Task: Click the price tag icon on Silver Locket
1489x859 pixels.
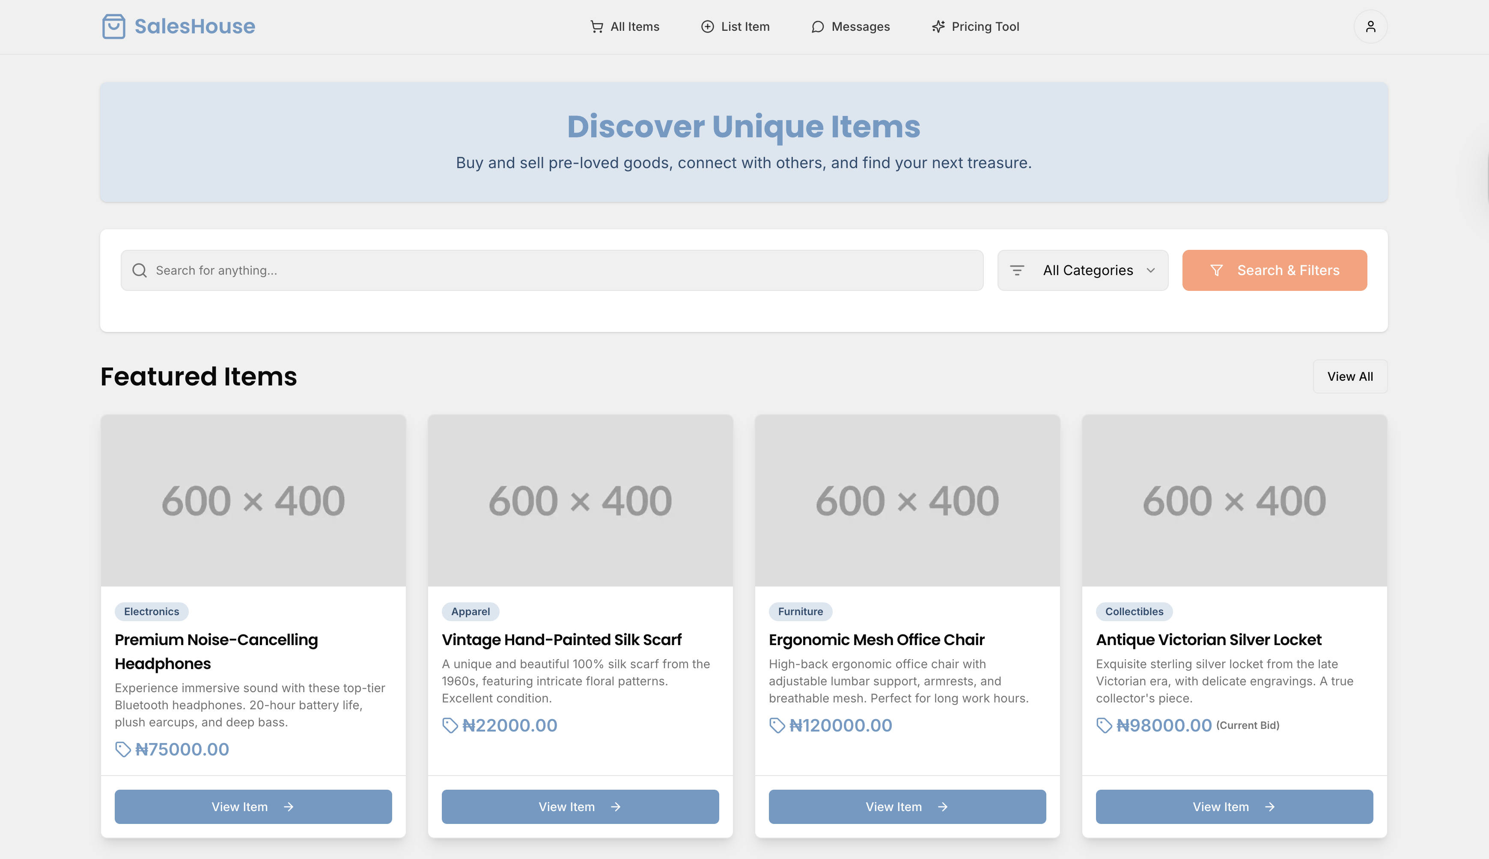Action: [1104, 725]
